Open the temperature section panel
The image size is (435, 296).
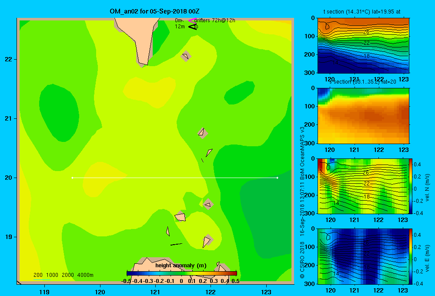tap(363, 46)
